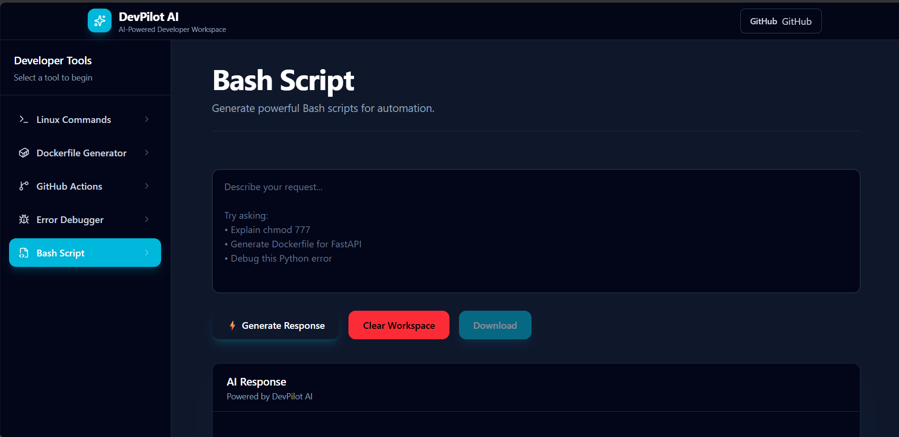Screen dimensions: 899x437
Task: Expand the GitHub Actions chevron arrow
Action: 147,186
